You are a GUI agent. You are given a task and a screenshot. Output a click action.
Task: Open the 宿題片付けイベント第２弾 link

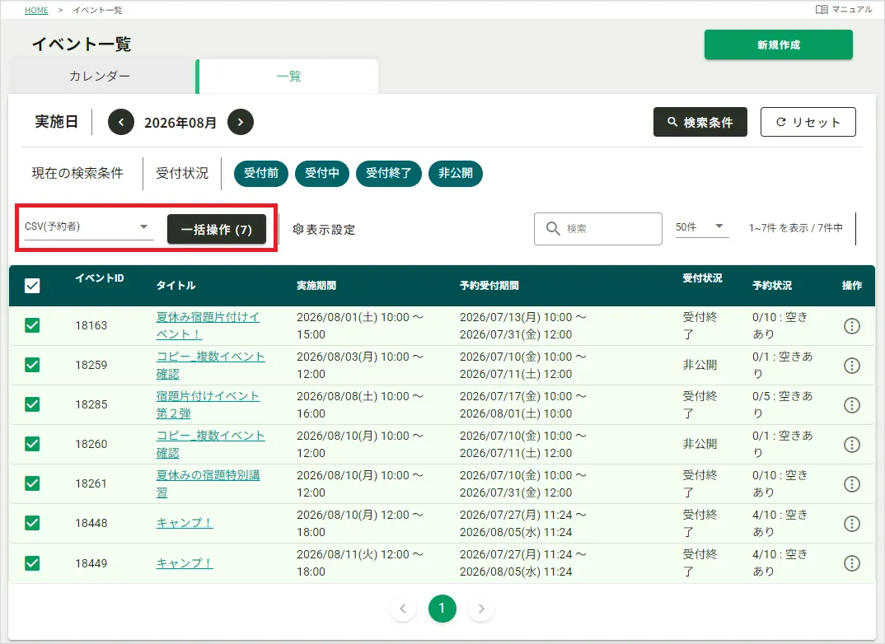[x=208, y=404]
